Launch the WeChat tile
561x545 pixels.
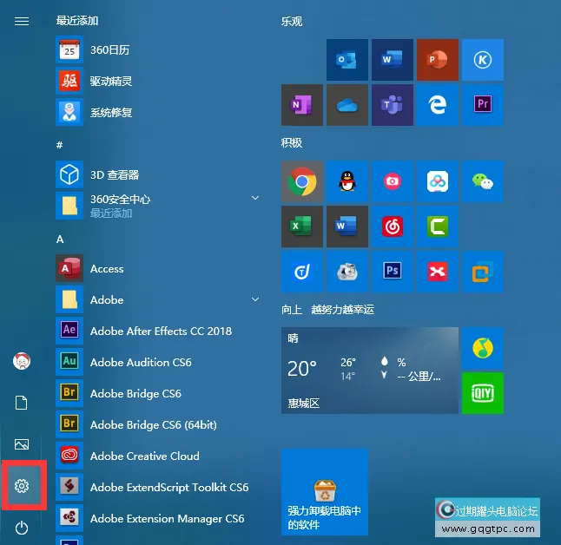(482, 181)
